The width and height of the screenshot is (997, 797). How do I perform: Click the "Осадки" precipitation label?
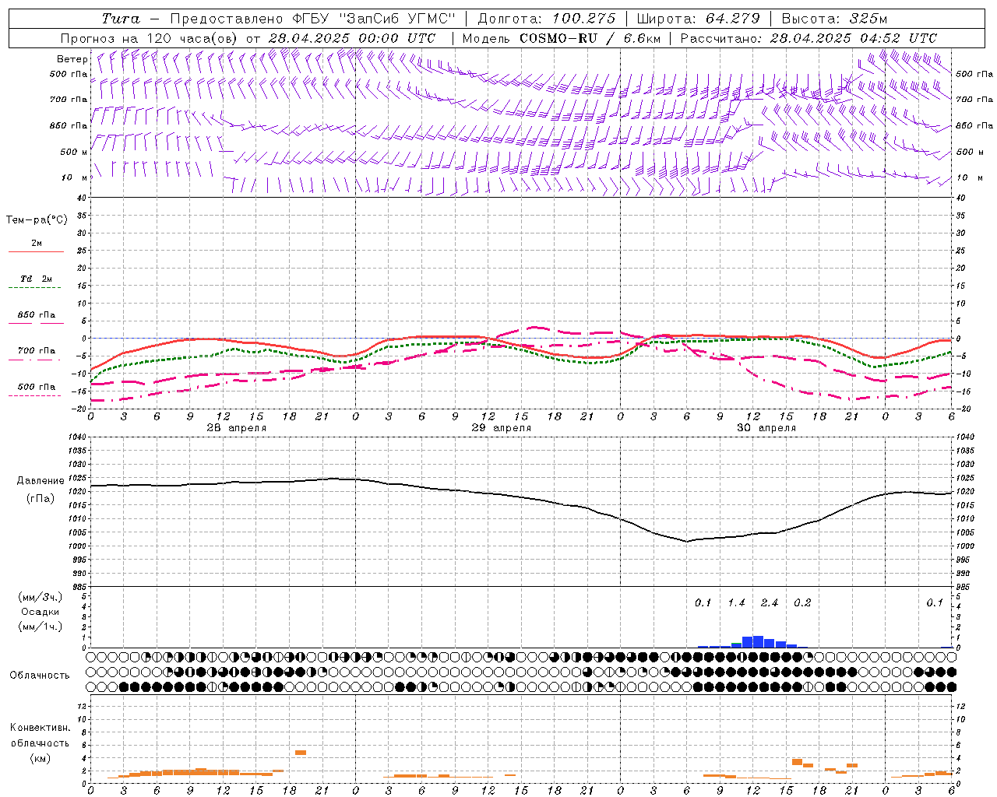[x=41, y=612]
